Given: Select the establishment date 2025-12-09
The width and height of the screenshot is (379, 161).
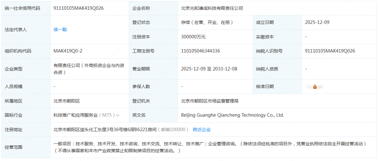Looking at the screenshot, I should pos(317,22).
